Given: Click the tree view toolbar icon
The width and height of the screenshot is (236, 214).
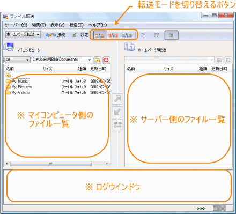Looking at the screenshot, I should (143, 35).
